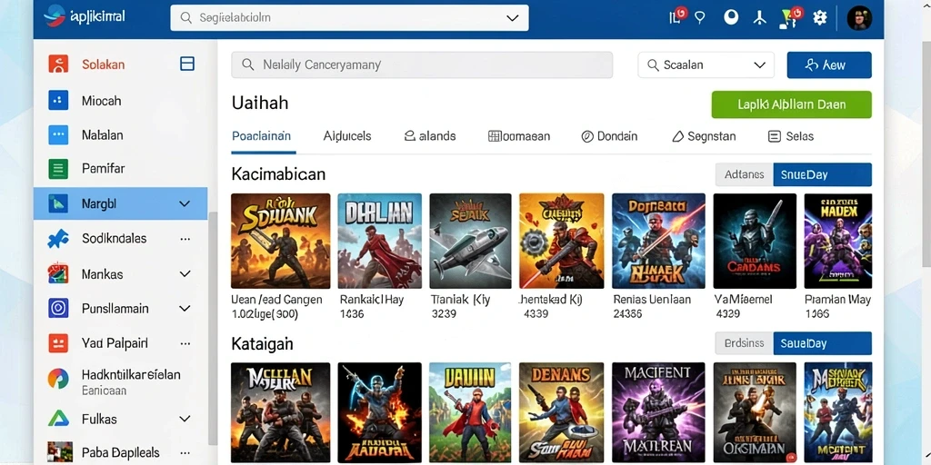The width and height of the screenshot is (931, 465).
Task: Click the airplane-shaped icon in header
Action: 759,18
